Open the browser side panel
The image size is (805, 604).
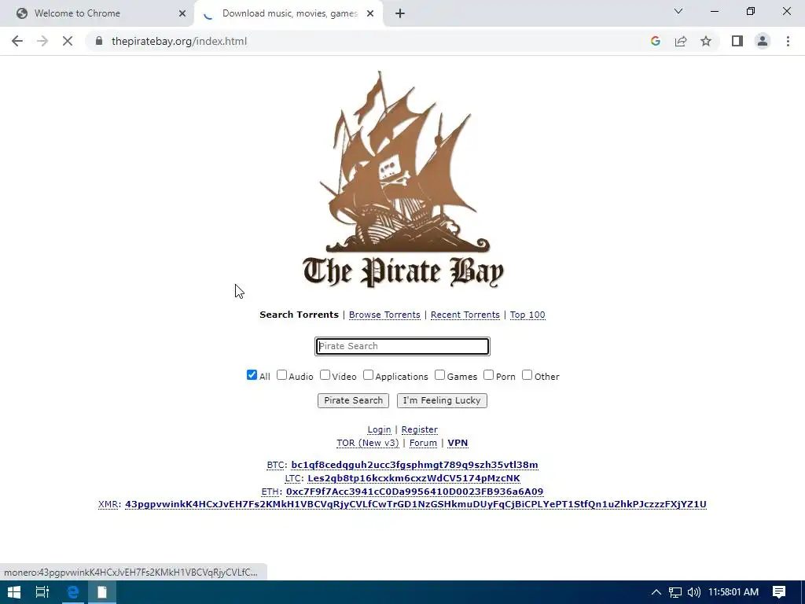tap(737, 41)
